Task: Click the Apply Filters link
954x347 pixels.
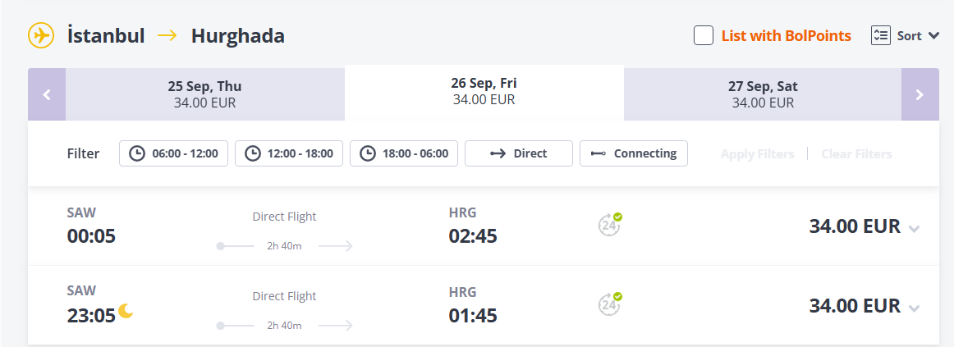Action: tap(758, 153)
